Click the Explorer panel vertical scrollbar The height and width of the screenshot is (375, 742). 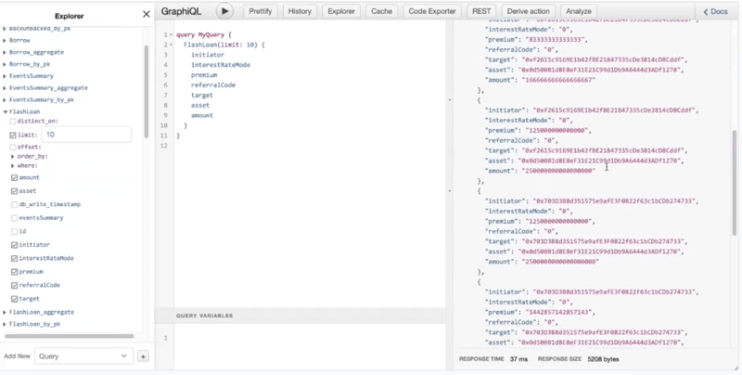click(x=147, y=91)
